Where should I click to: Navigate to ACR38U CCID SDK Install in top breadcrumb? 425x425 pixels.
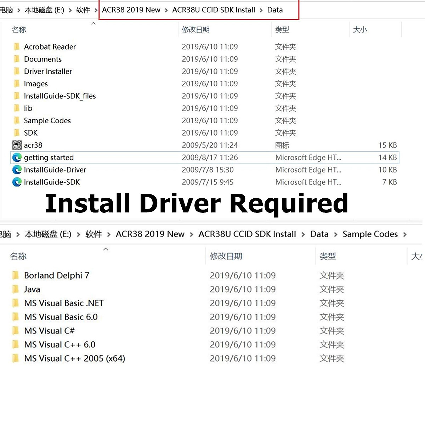tap(214, 10)
